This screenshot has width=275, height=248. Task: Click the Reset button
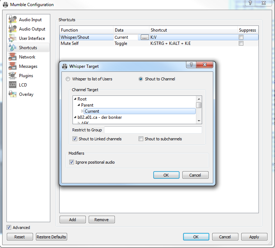pyautogui.click(x=20, y=237)
